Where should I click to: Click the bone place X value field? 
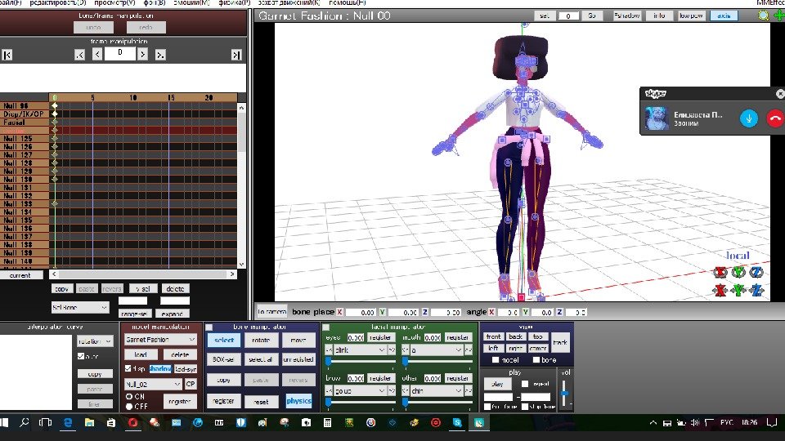click(x=360, y=312)
